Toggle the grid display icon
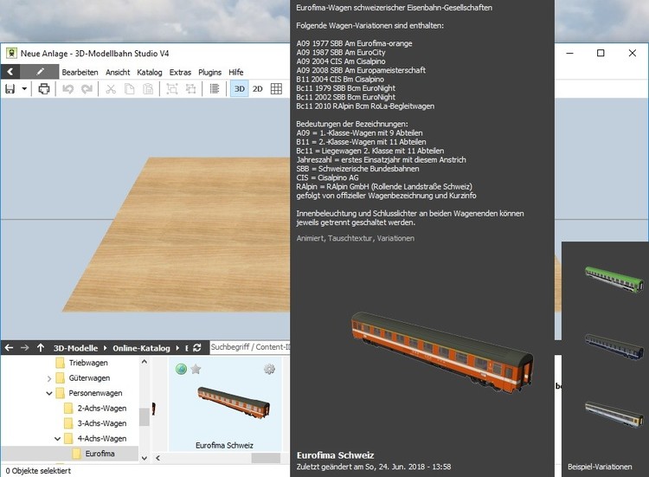Image resolution: width=649 pixels, height=477 pixels. point(276,88)
